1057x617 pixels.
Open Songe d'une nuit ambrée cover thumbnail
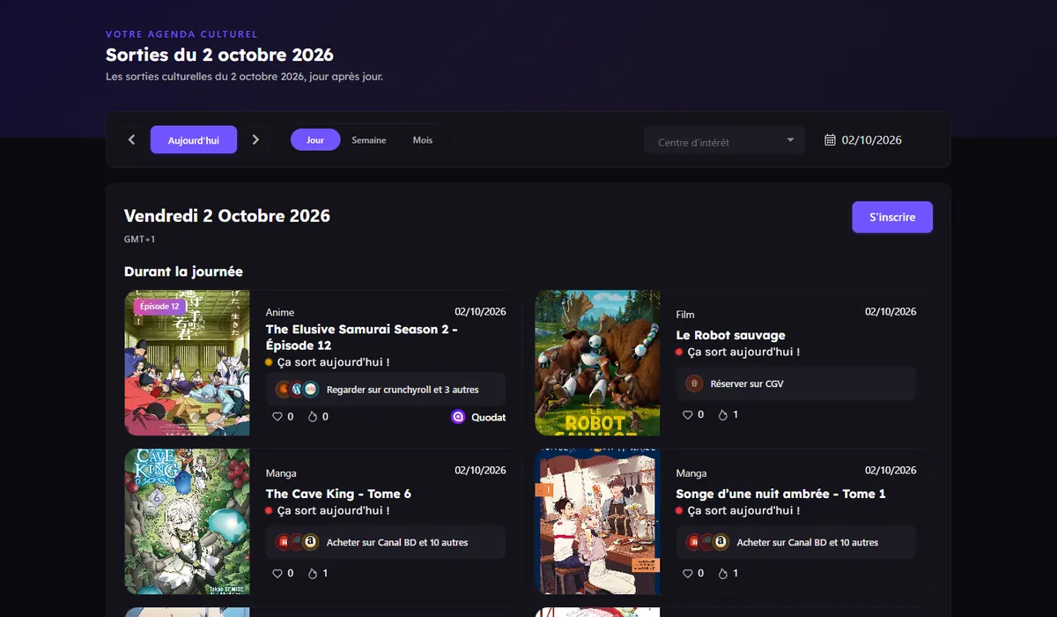[x=597, y=522]
